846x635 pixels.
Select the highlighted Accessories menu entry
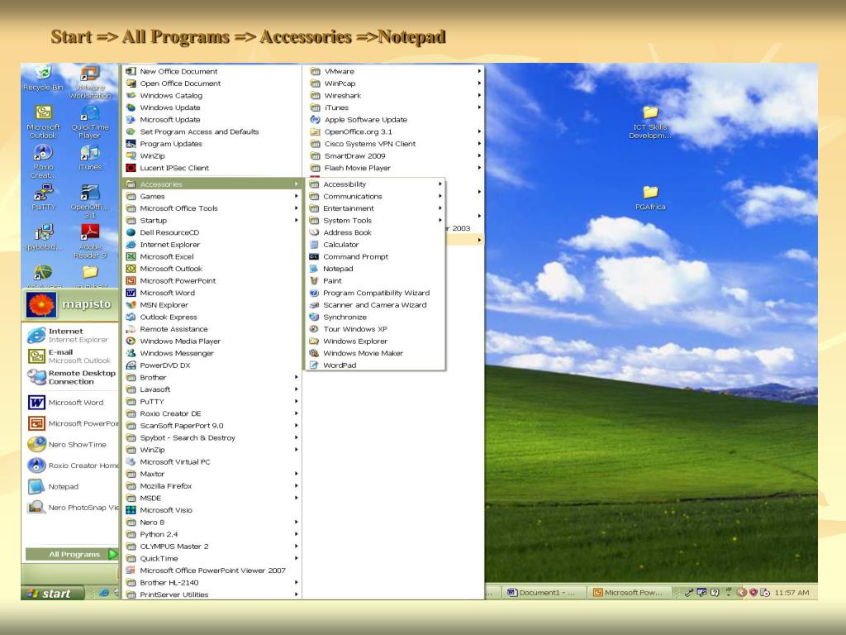click(212, 184)
